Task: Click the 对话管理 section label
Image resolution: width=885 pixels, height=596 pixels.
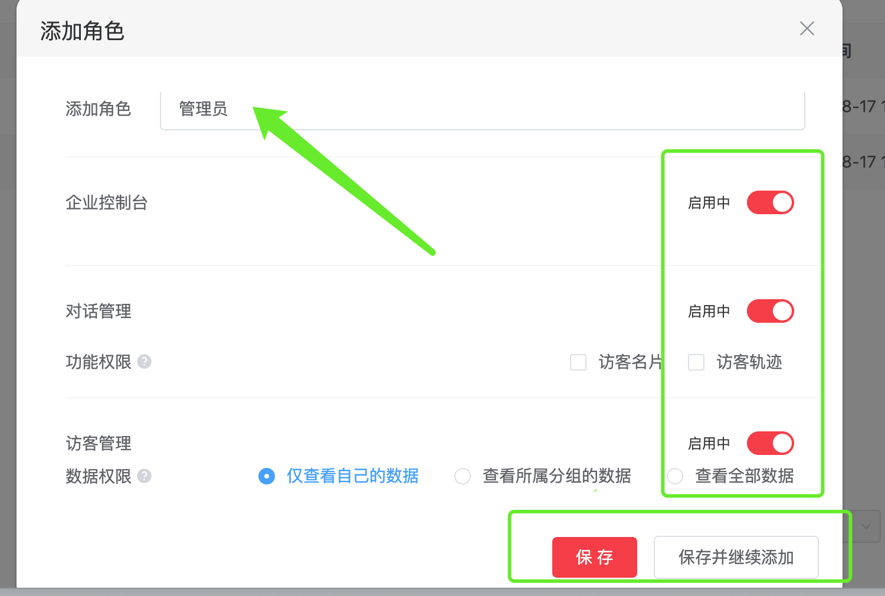Action: (x=99, y=311)
